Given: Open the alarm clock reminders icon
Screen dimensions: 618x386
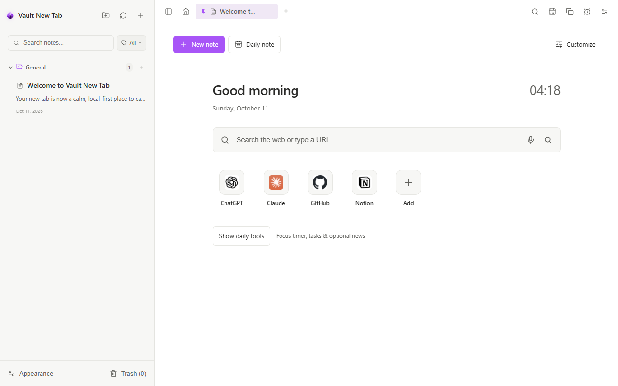Looking at the screenshot, I should coord(587,12).
